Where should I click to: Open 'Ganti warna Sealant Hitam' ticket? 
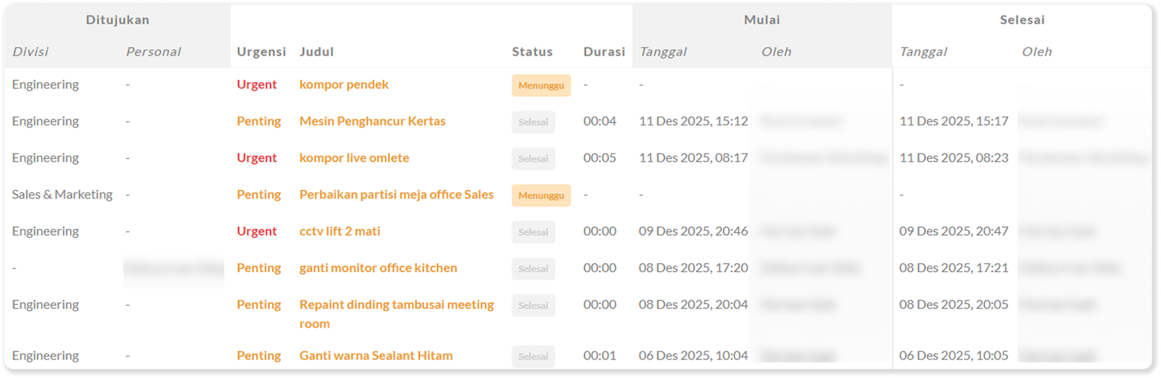(x=376, y=356)
